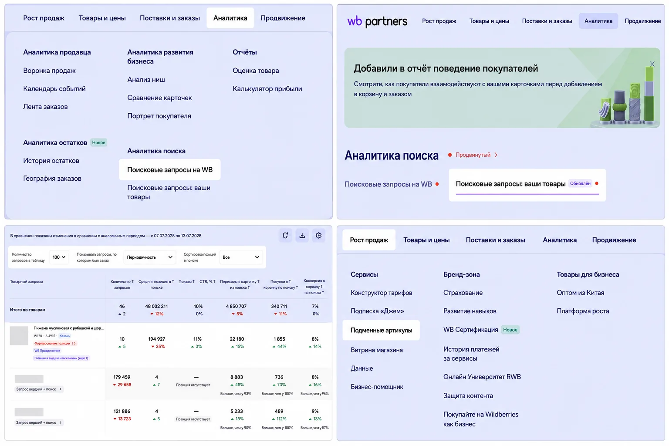Image resolution: width=669 pixels, height=446 pixels.
Task: Expand 'Запрос' chip in the 179 459 row
Action: point(39,389)
